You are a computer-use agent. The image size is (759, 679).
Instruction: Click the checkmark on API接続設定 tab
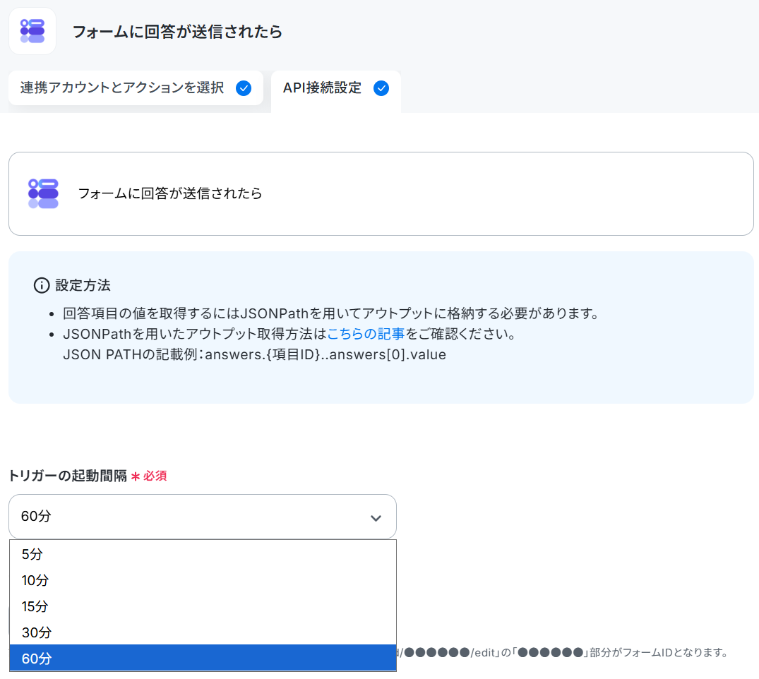click(x=381, y=88)
